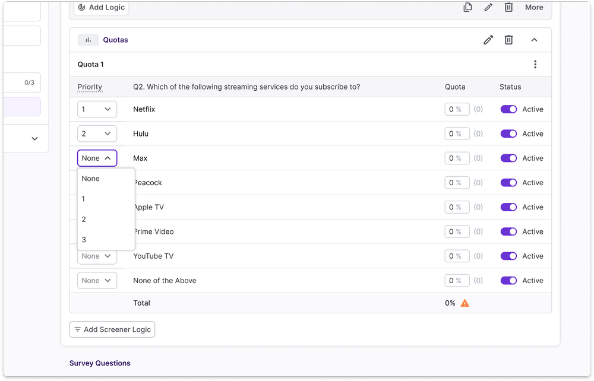Click the Apple TV quota percent field
The width and height of the screenshot is (594, 381).
pos(457,207)
